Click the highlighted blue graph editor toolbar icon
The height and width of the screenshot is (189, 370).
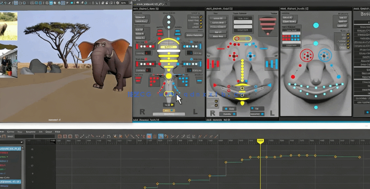(161, 136)
